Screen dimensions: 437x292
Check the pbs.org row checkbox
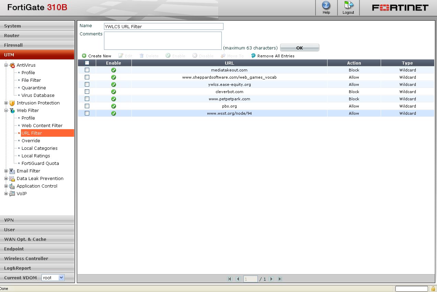(87, 106)
